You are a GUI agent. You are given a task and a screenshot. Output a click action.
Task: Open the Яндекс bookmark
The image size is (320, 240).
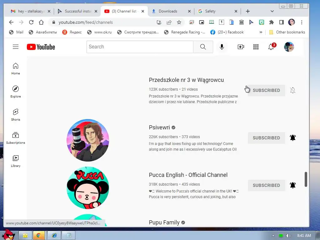72,32
